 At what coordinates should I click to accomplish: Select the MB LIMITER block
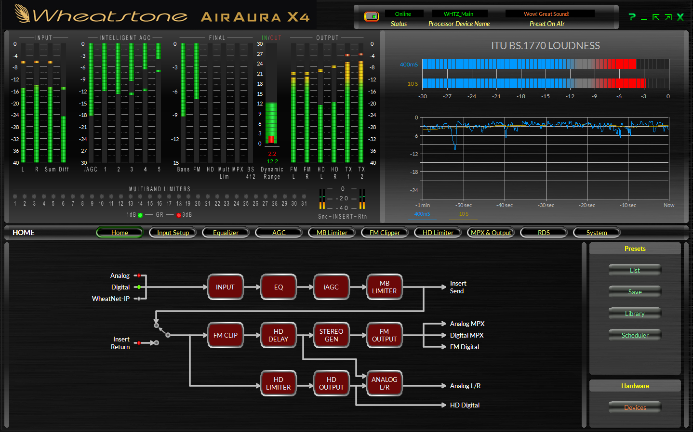[384, 287]
